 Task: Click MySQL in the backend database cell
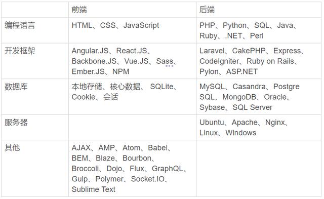coord(212,87)
